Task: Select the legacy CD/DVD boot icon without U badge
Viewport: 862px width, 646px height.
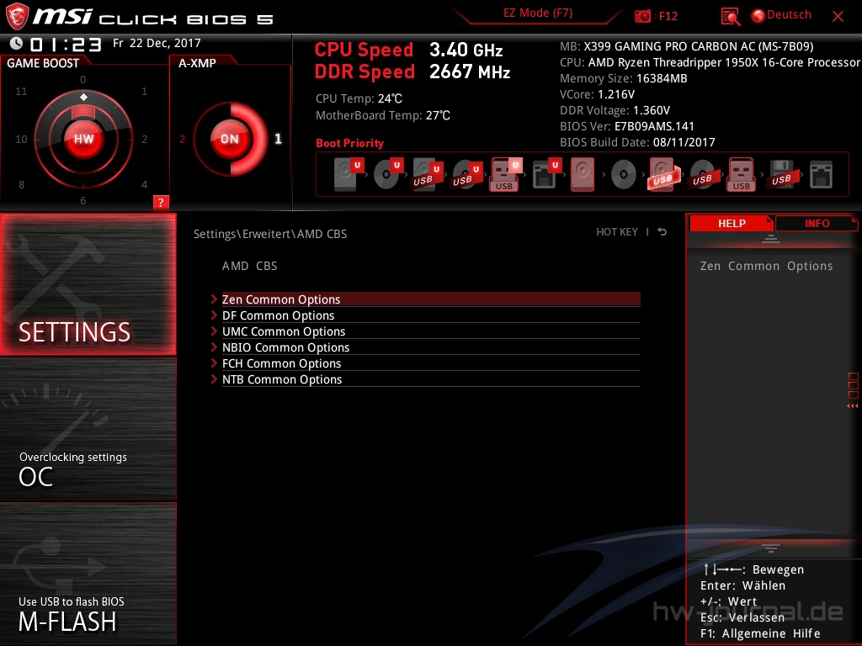Action: [x=624, y=175]
